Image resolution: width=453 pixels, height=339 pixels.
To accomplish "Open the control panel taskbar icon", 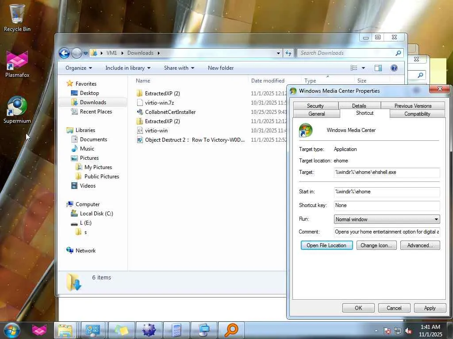I will coord(93,330).
